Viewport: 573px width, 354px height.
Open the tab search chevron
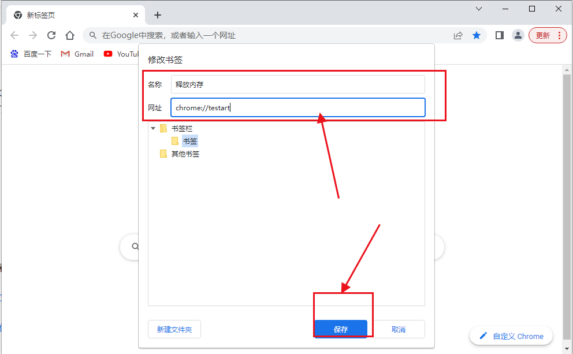[479, 9]
